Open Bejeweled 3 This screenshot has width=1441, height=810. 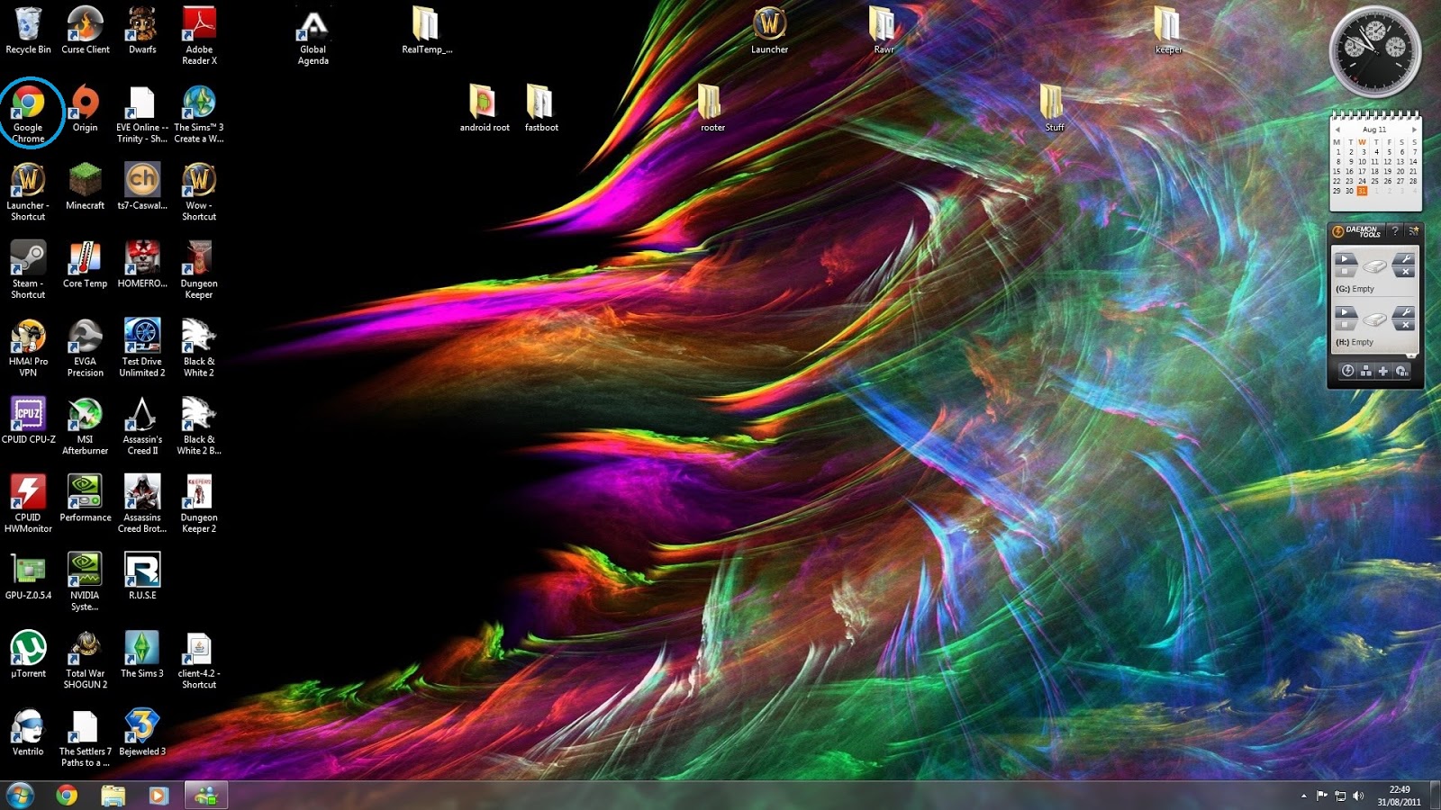pos(142,724)
